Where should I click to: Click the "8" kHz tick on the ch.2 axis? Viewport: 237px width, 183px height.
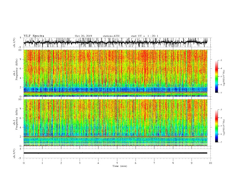(21, 109)
